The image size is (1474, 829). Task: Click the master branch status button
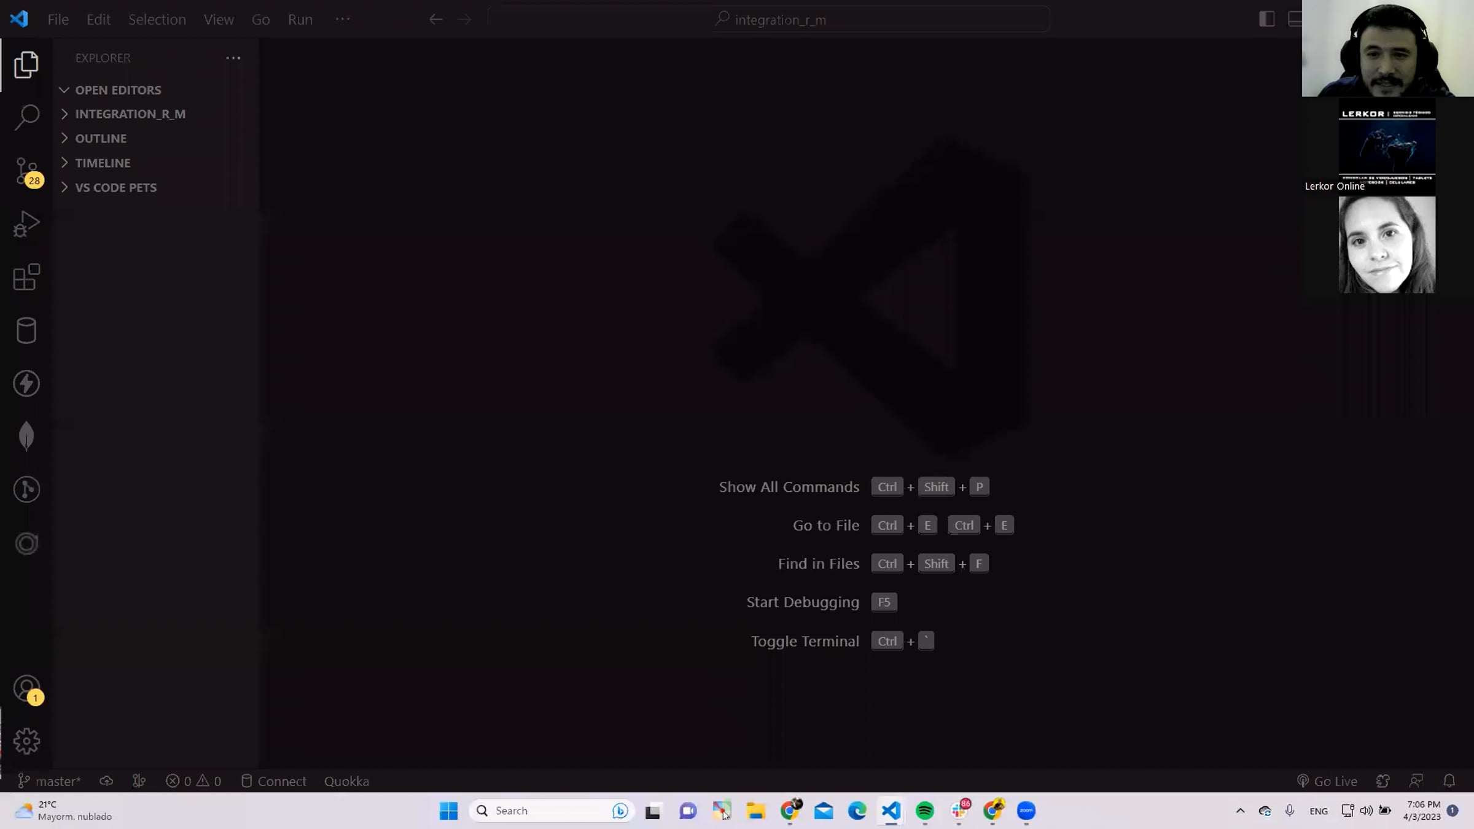click(x=50, y=781)
